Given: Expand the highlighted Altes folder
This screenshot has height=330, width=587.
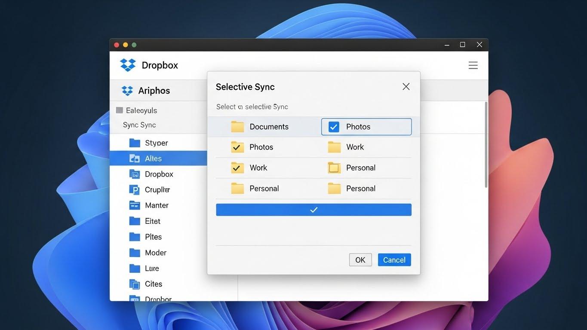Looking at the screenshot, I should (135, 158).
